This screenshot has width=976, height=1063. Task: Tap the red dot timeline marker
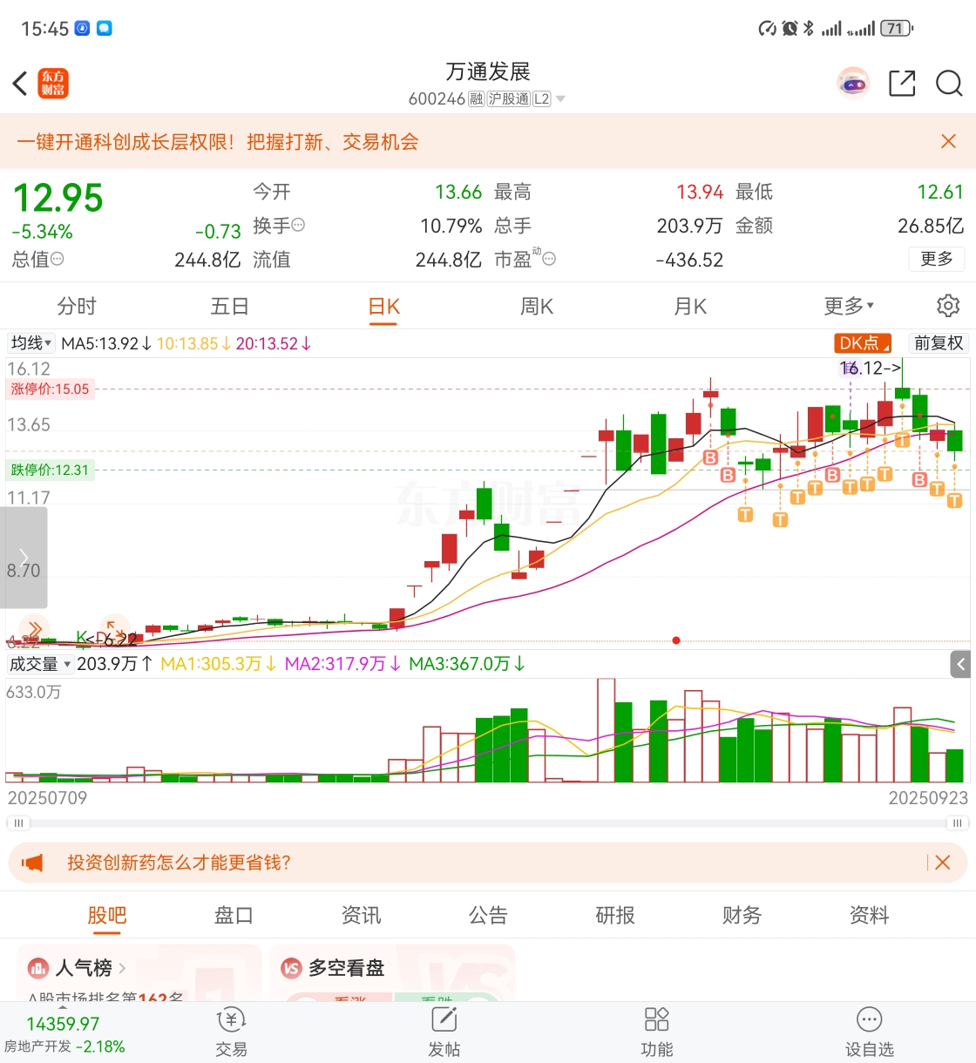(676, 640)
